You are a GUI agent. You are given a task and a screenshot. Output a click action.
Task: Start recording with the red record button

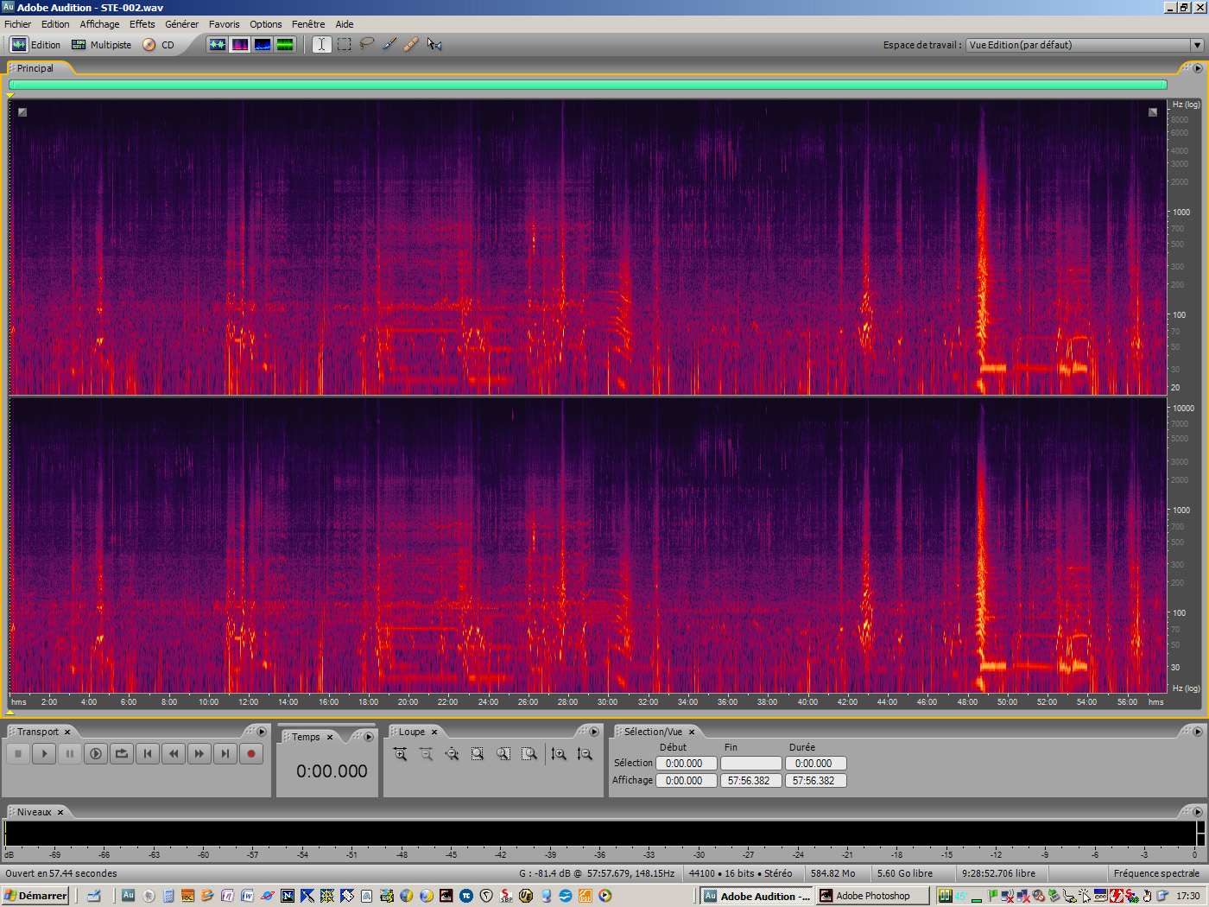click(251, 753)
